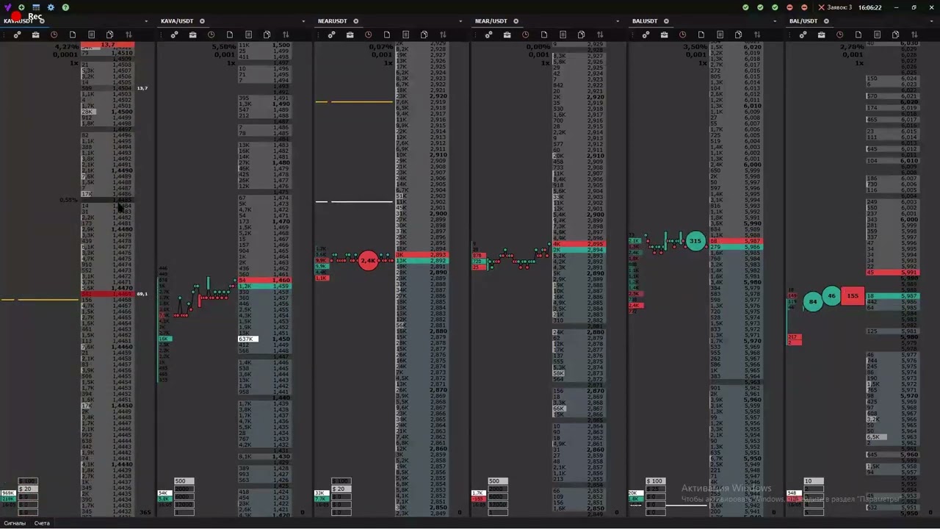The width and height of the screenshot is (940, 529).
Task: Expand KAVAUSDT panel dropdown arrow
Action: coord(146,21)
